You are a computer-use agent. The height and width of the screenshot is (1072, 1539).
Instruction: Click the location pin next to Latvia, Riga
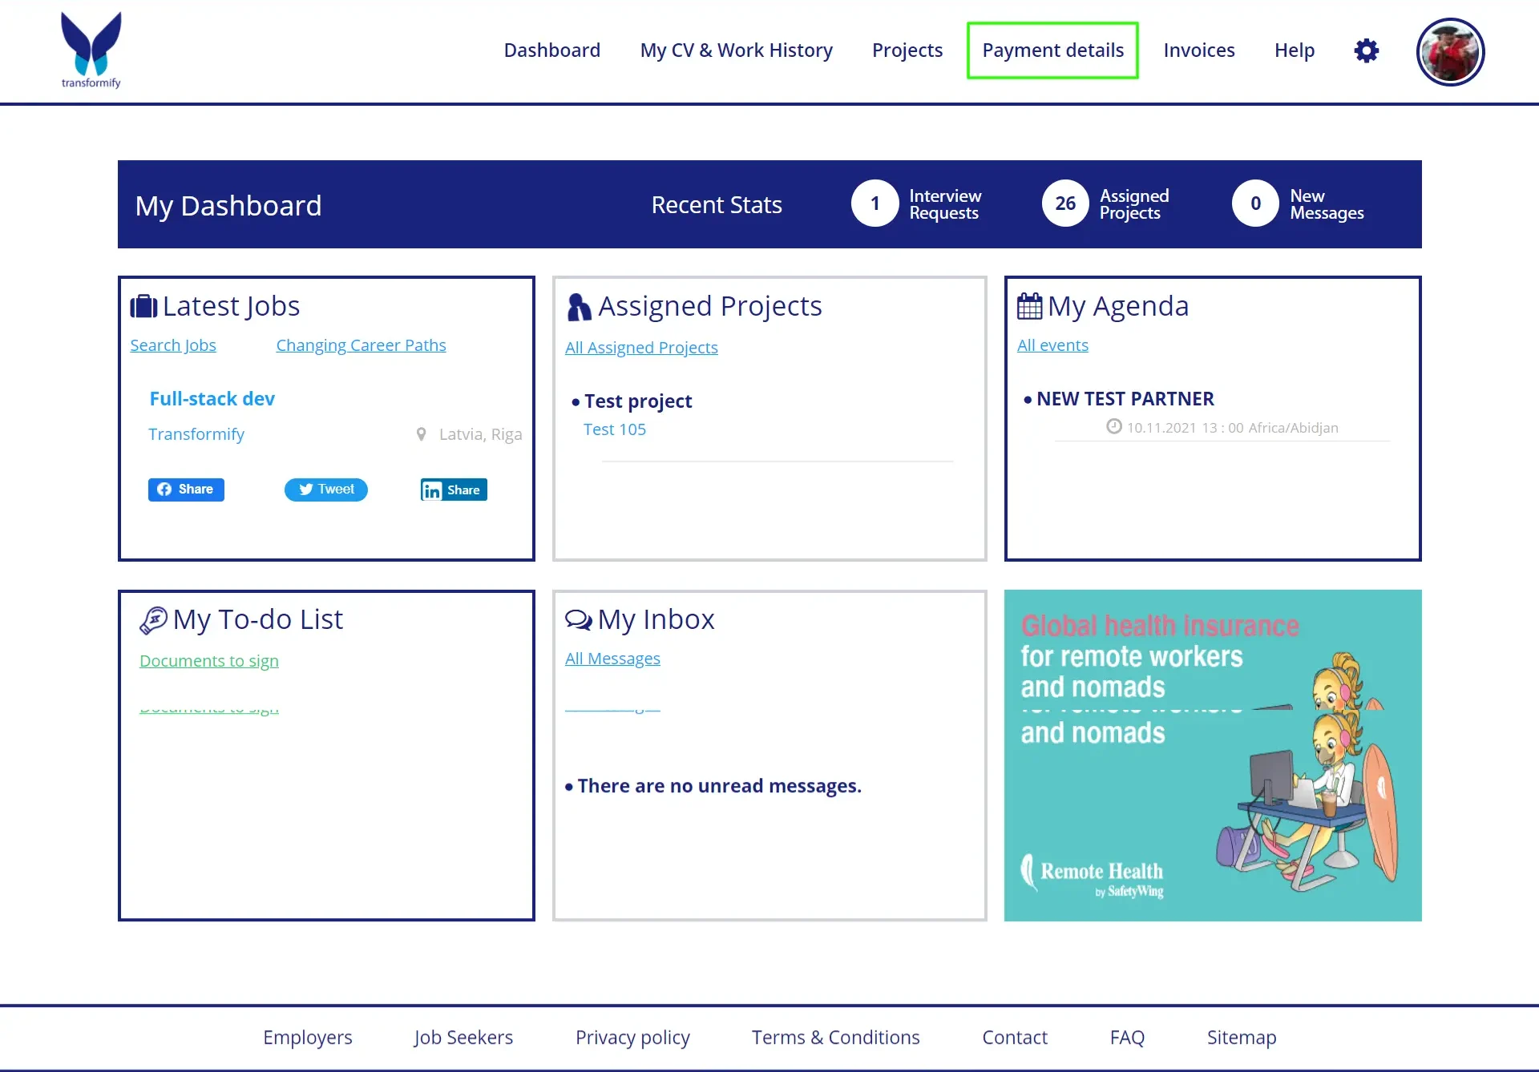click(422, 434)
